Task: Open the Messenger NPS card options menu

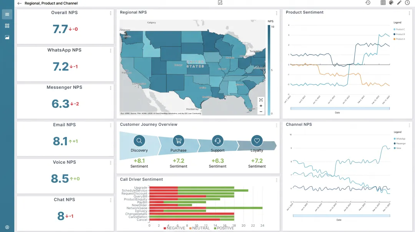Action: coord(111,88)
